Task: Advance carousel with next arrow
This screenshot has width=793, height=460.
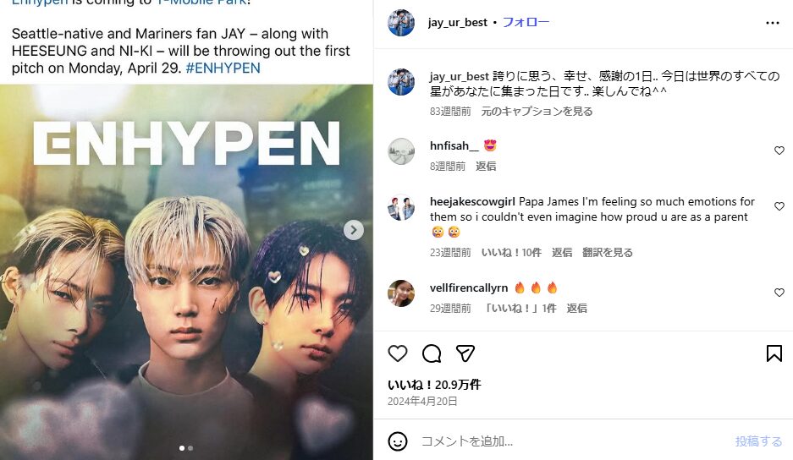Action: [354, 230]
